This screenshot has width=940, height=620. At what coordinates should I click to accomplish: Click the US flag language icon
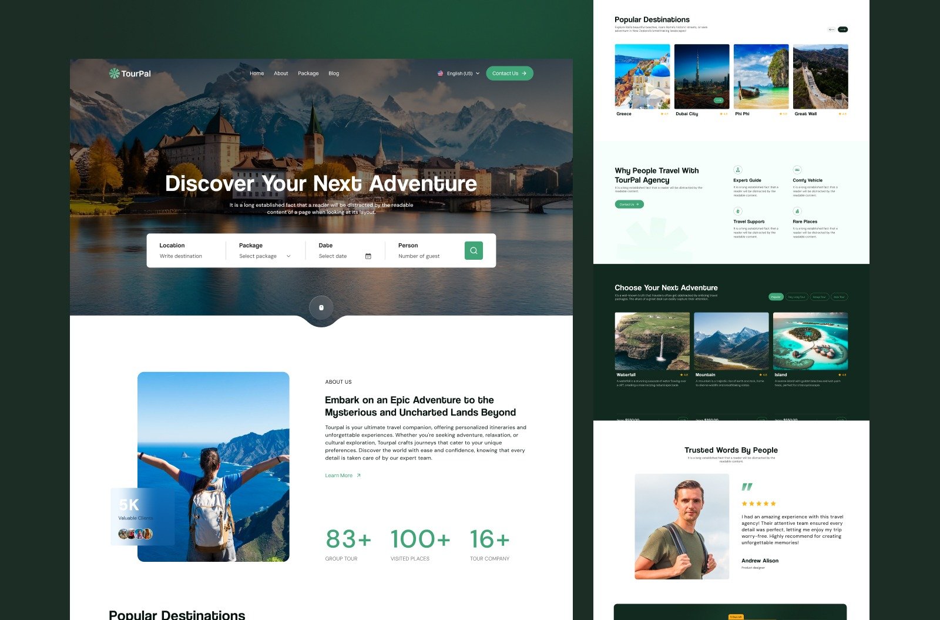coord(441,73)
